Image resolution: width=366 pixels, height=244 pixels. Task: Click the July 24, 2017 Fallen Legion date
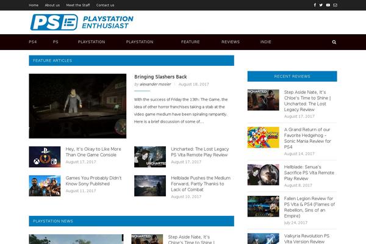click(x=296, y=223)
